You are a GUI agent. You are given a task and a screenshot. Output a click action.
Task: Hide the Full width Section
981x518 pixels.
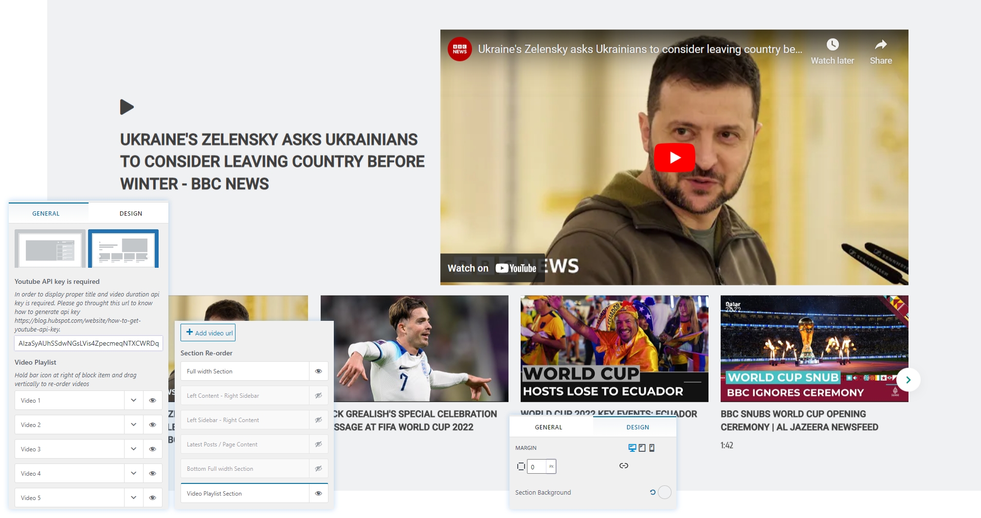(x=319, y=371)
